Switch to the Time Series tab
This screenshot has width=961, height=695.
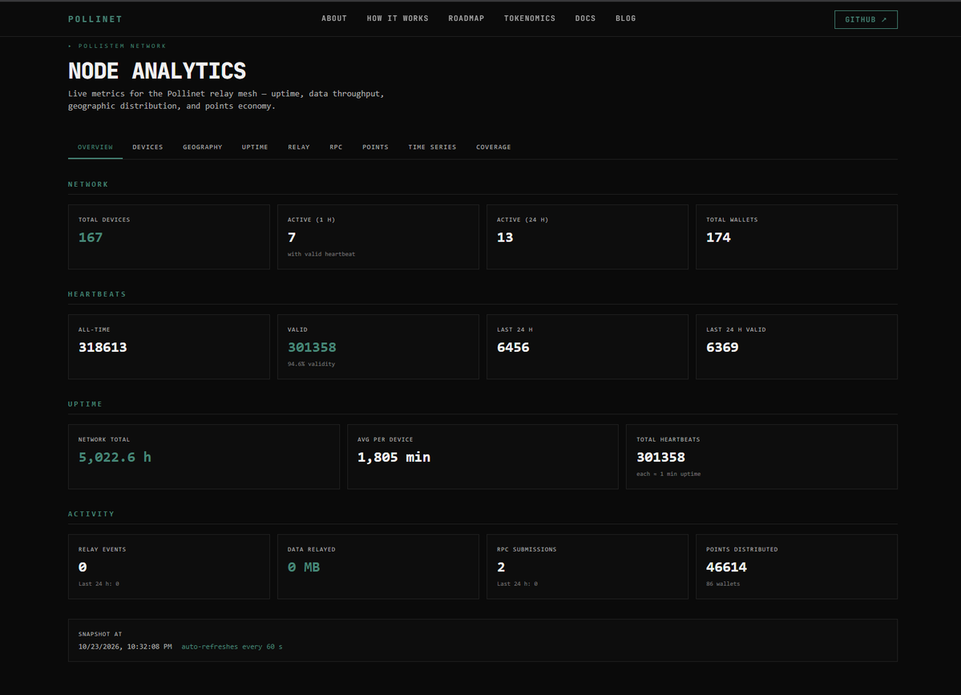(x=432, y=147)
